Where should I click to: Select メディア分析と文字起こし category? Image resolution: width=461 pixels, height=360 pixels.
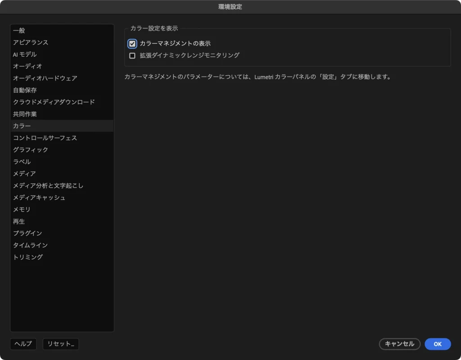coord(62,186)
